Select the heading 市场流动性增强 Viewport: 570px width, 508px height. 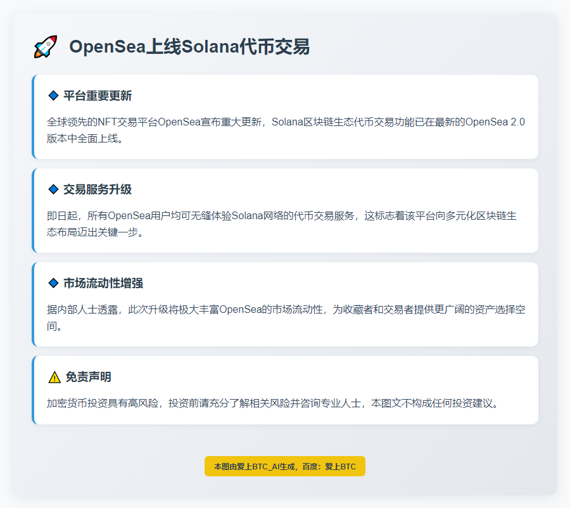tap(103, 283)
